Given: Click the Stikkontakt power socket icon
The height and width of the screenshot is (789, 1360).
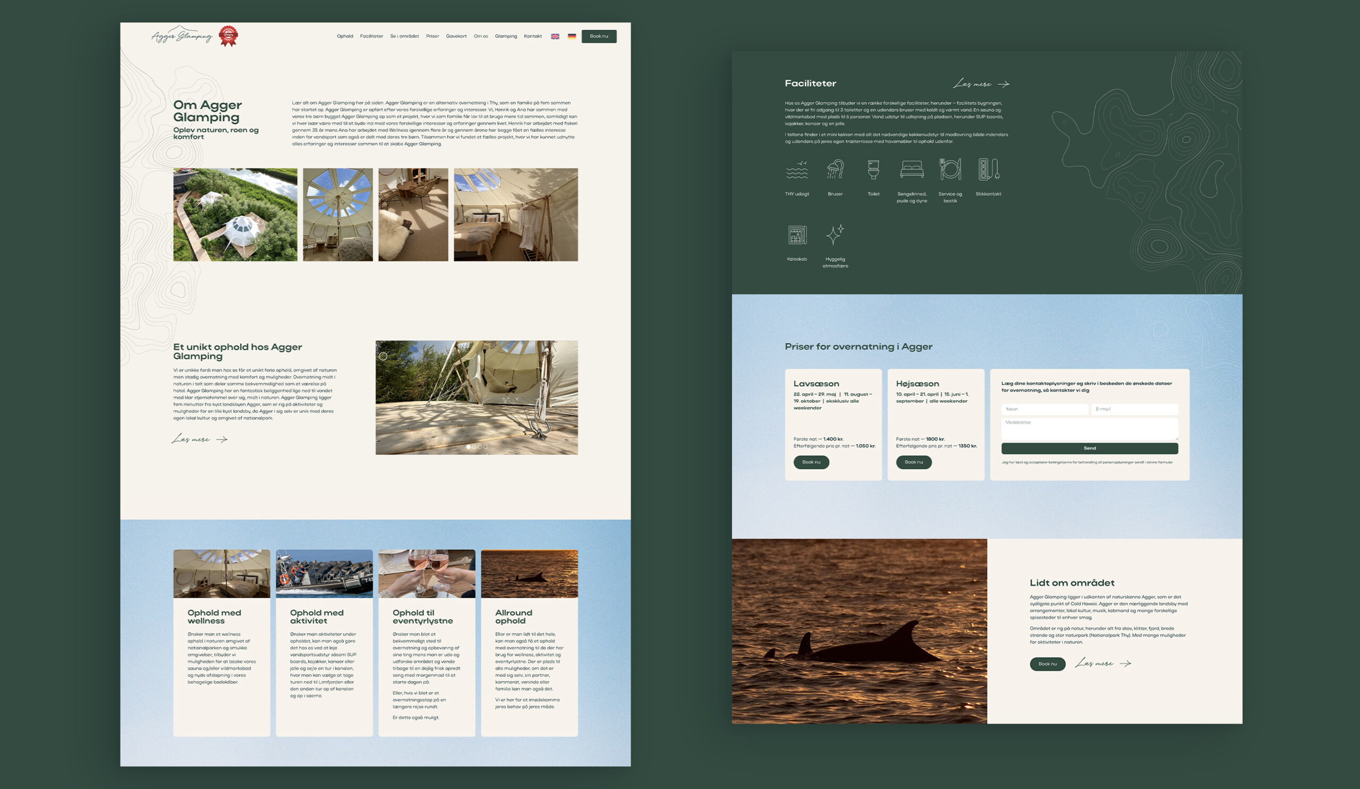Looking at the screenshot, I should point(988,169).
